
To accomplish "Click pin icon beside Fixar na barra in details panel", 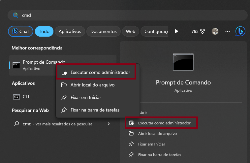I will coord(131,154).
